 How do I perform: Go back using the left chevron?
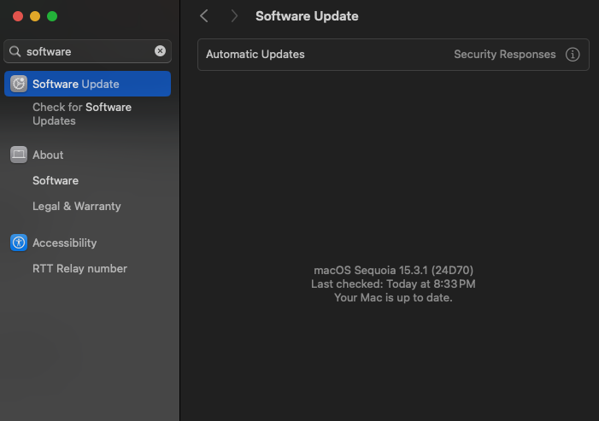point(203,16)
